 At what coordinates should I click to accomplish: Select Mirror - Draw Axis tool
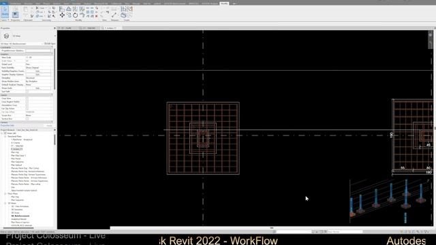point(82,9)
